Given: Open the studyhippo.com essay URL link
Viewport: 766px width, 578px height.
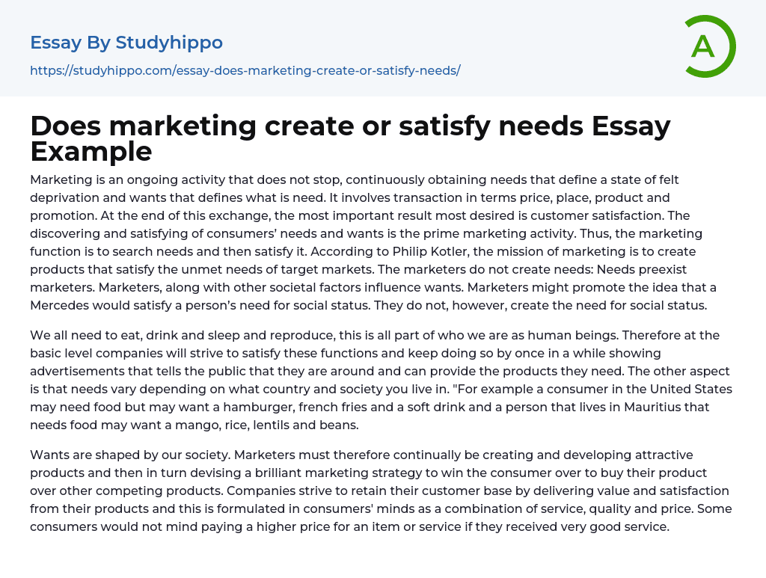Looking at the screenshot, I should tap(245, 71).
